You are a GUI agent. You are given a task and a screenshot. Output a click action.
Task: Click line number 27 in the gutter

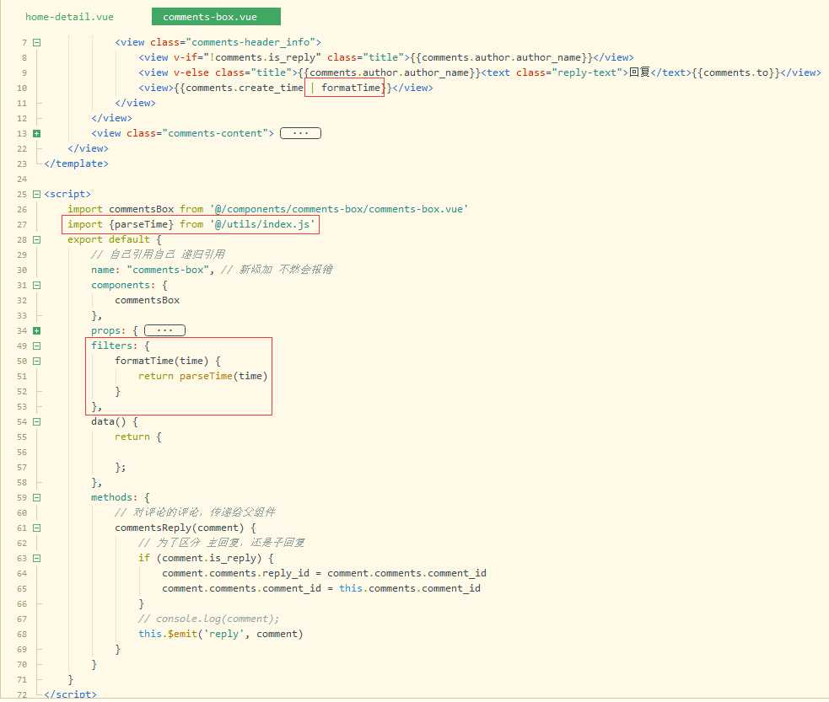[x=22, y=224]
